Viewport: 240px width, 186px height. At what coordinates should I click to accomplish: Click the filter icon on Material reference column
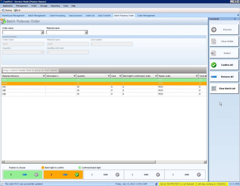tap(44, 76)
